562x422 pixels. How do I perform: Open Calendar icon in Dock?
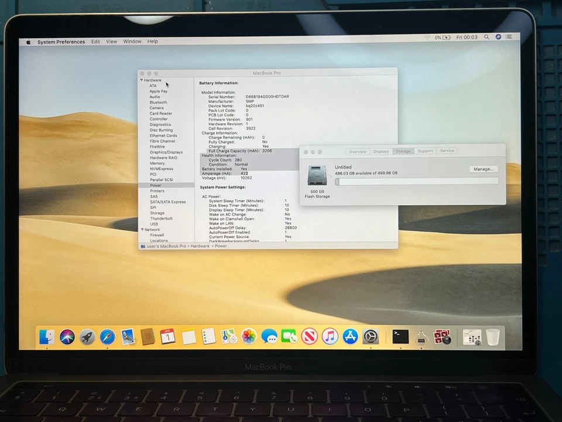pyautogui.click(x=168, y=336)
